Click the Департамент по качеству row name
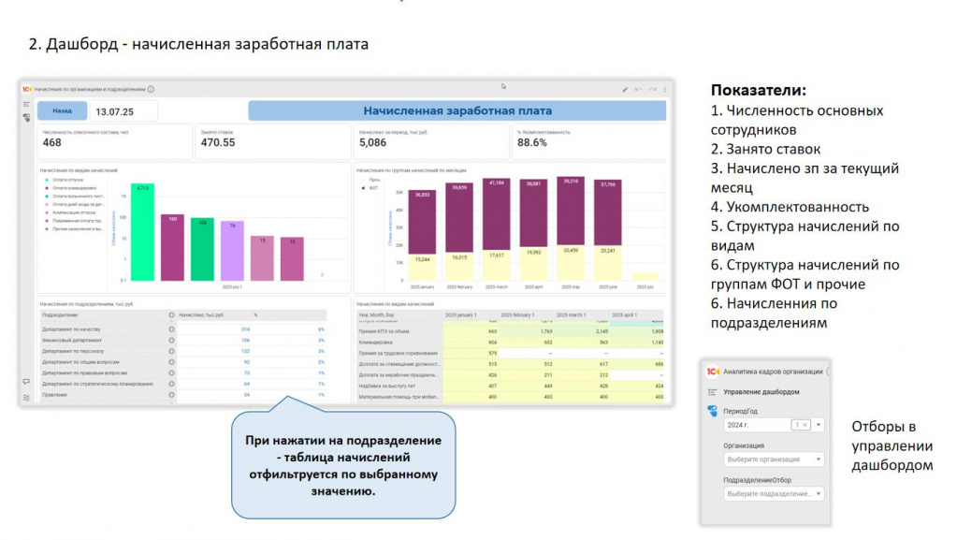 pyautogui.click(x=71, y=329)
